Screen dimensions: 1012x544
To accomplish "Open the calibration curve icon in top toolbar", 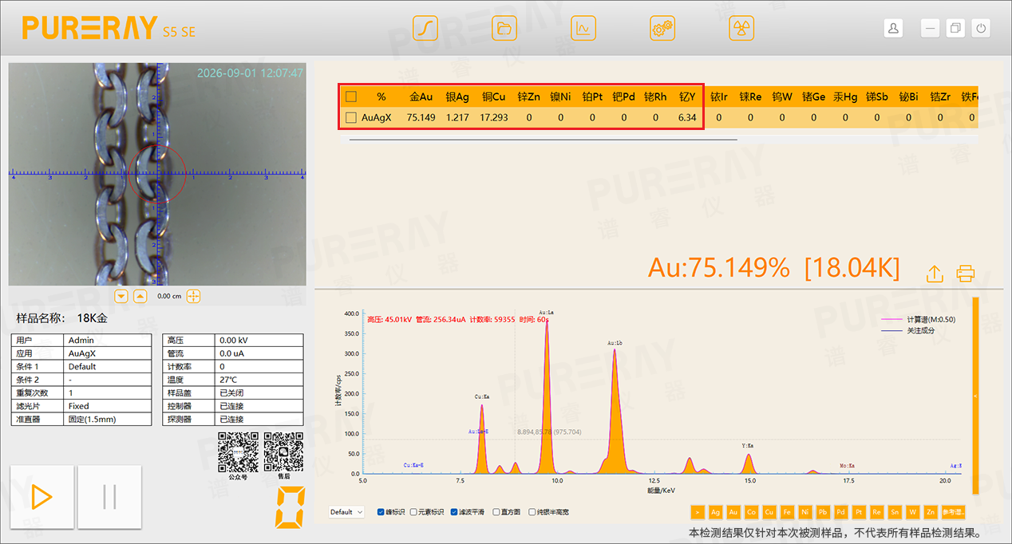I will (425, 28).
